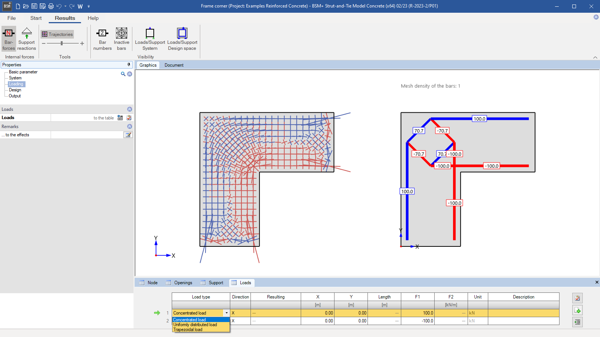Click the green arrow row indicator
The width and height of the screenshot is (600, 337).
pyautogui.click(x=157, y=313)
